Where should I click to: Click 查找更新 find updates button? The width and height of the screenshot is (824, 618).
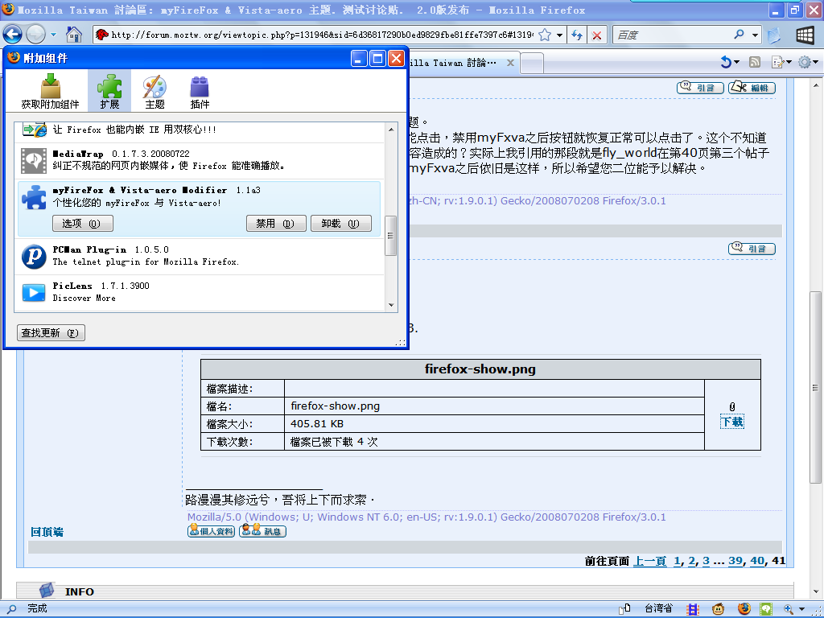tap(51, 332)
